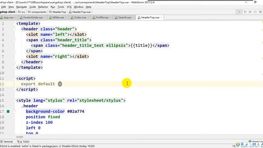Open the VCS menu
This screenshot has width=263, height=148.
tap(69, 7)
